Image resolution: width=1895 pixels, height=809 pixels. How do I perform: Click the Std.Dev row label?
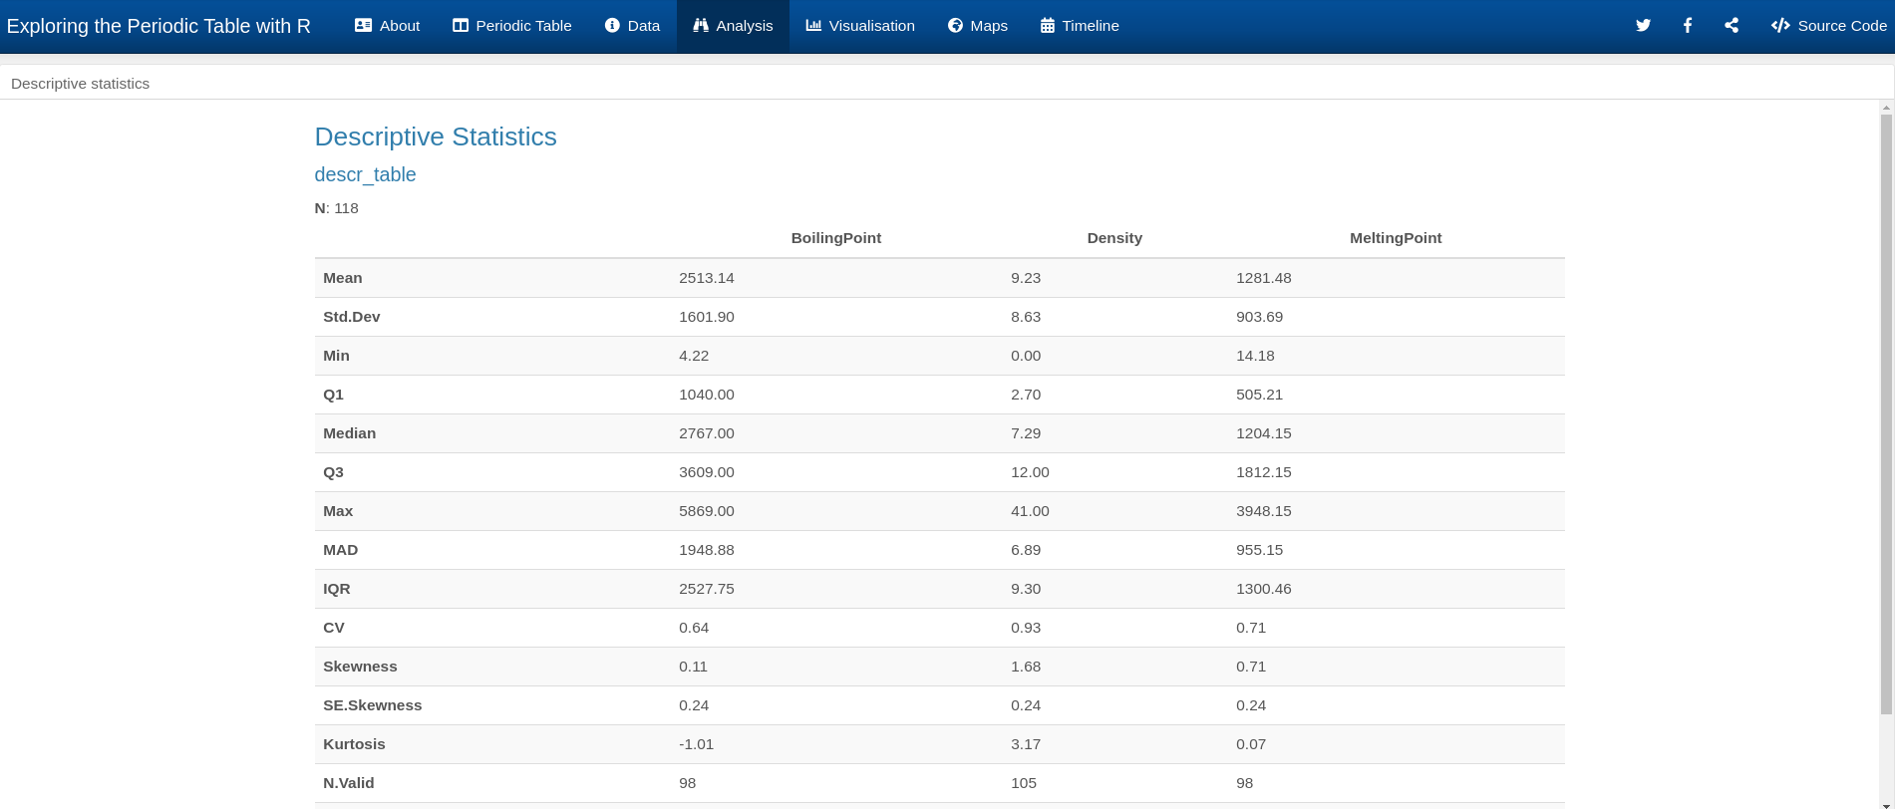(x=352, y=317)
